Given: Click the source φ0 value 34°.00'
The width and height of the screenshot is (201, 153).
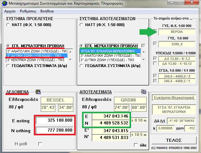Looking at the screenshot, I should (x=66, y=108).
